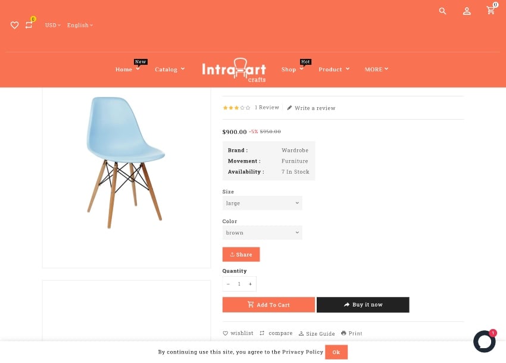Increase quantity with the plus button

pyautogui.click(x=250, y=284)
